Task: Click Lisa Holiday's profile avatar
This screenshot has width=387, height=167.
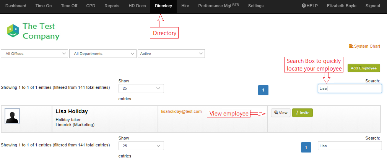Action: point(12,116)
